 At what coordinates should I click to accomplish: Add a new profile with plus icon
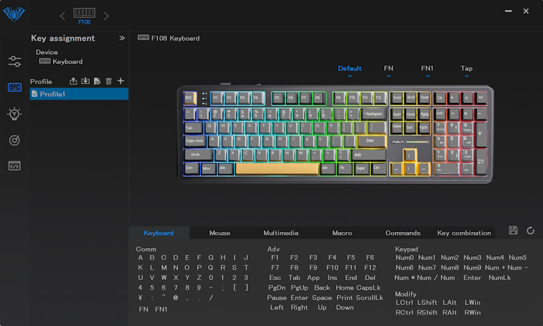pyautogui.click(x=120, y=81)
